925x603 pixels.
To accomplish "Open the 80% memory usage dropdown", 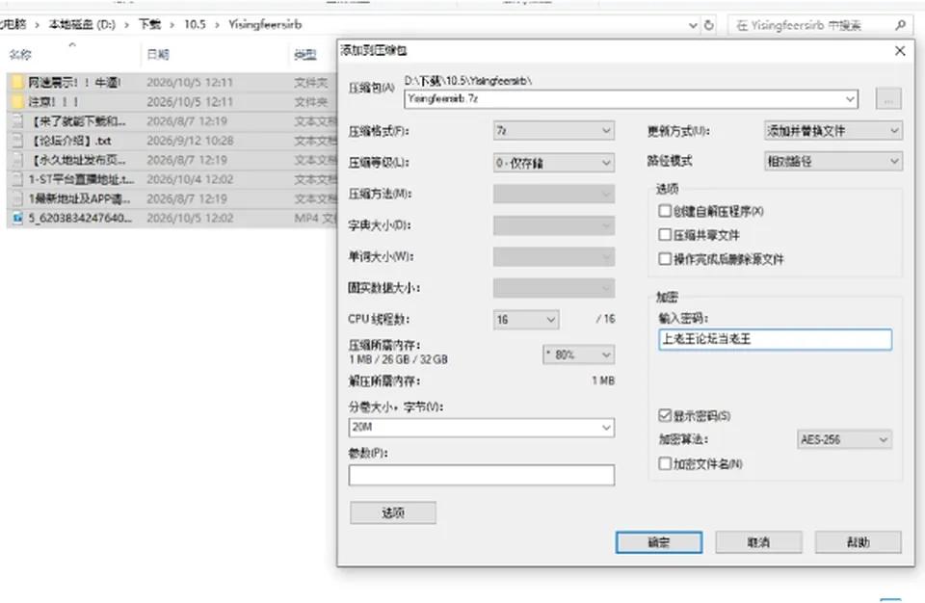I will click(x=578, y=354).
